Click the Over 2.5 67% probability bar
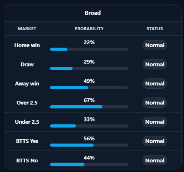 click(x=89, y=107)
